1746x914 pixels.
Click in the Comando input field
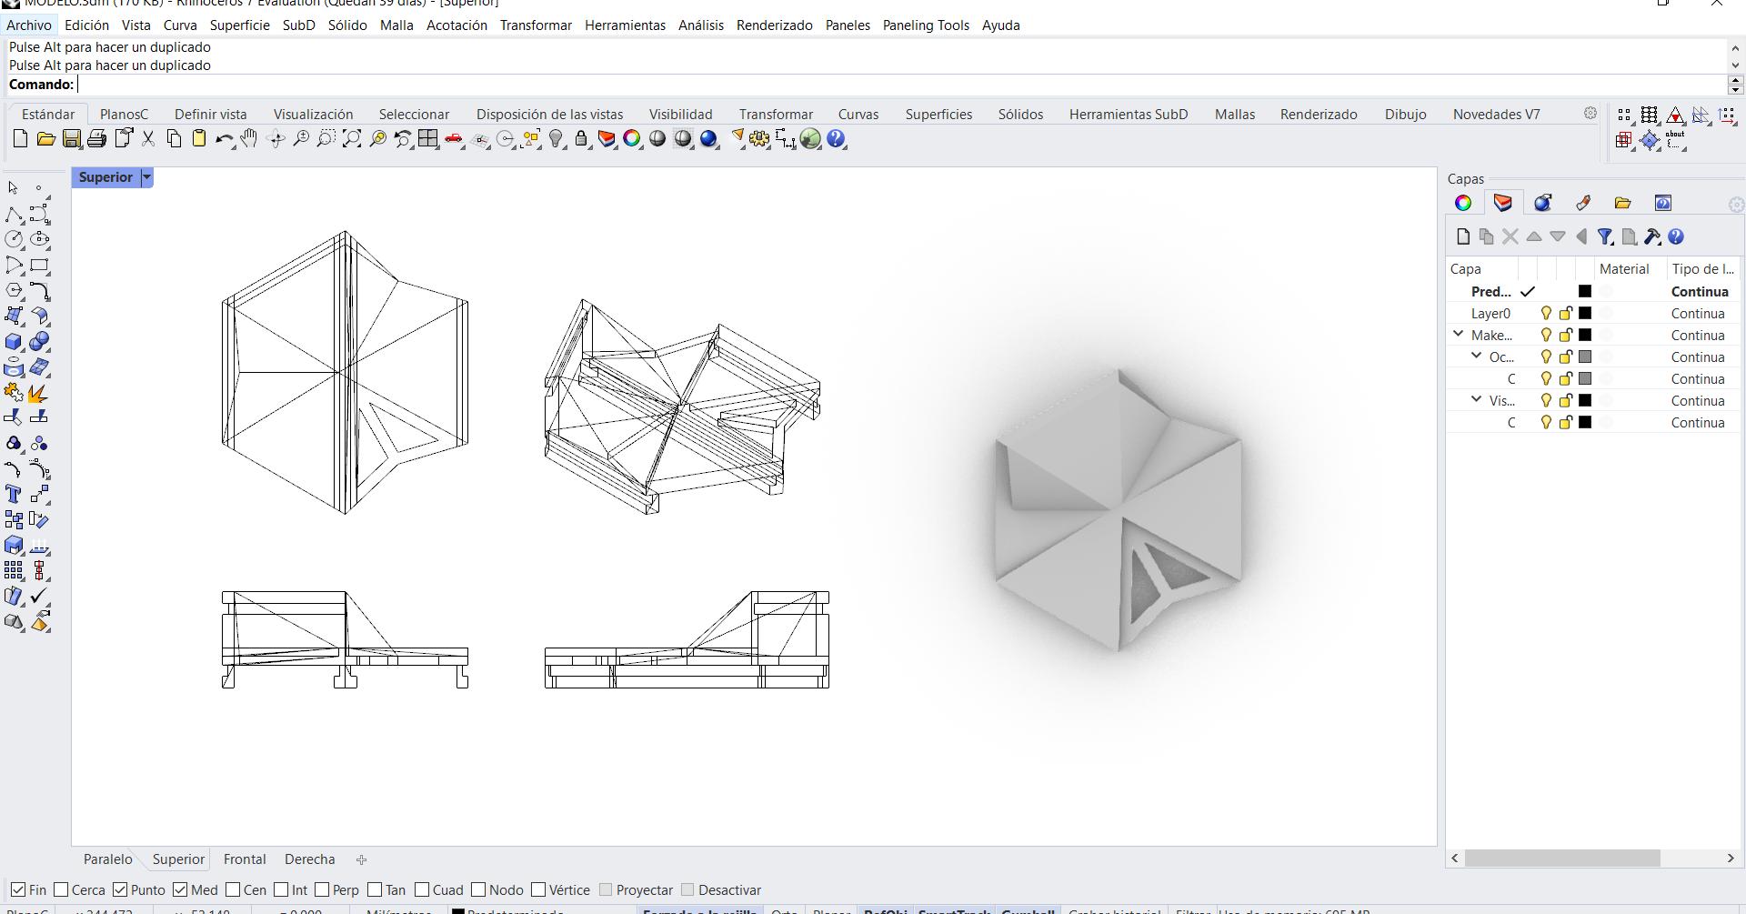(x=900, y=85)
